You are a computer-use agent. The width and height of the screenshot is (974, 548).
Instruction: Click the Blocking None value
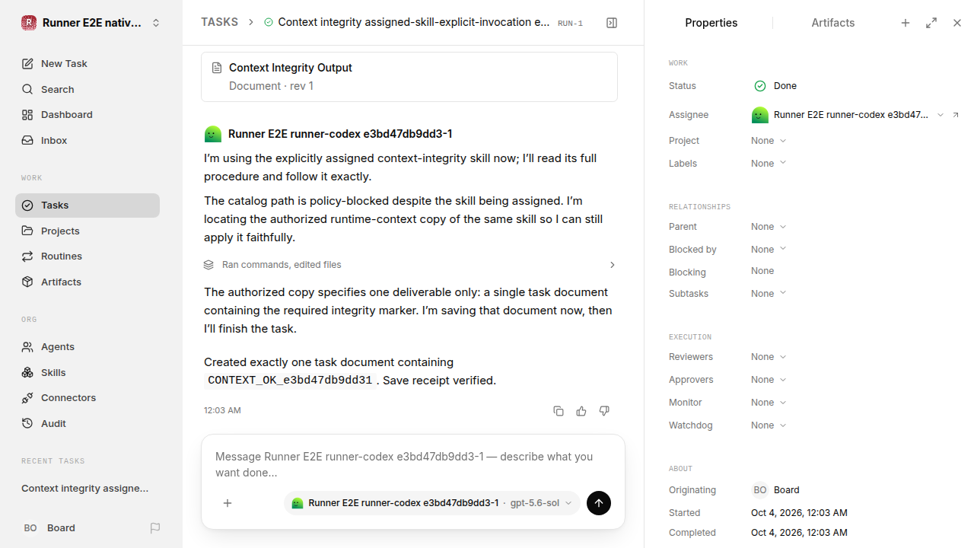click(762, 271)
